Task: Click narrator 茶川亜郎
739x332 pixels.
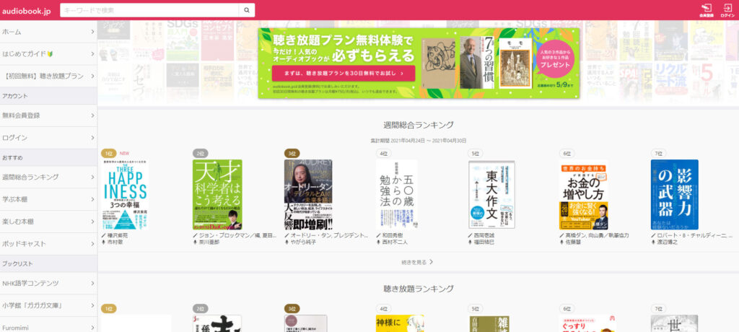Action: 209,243
